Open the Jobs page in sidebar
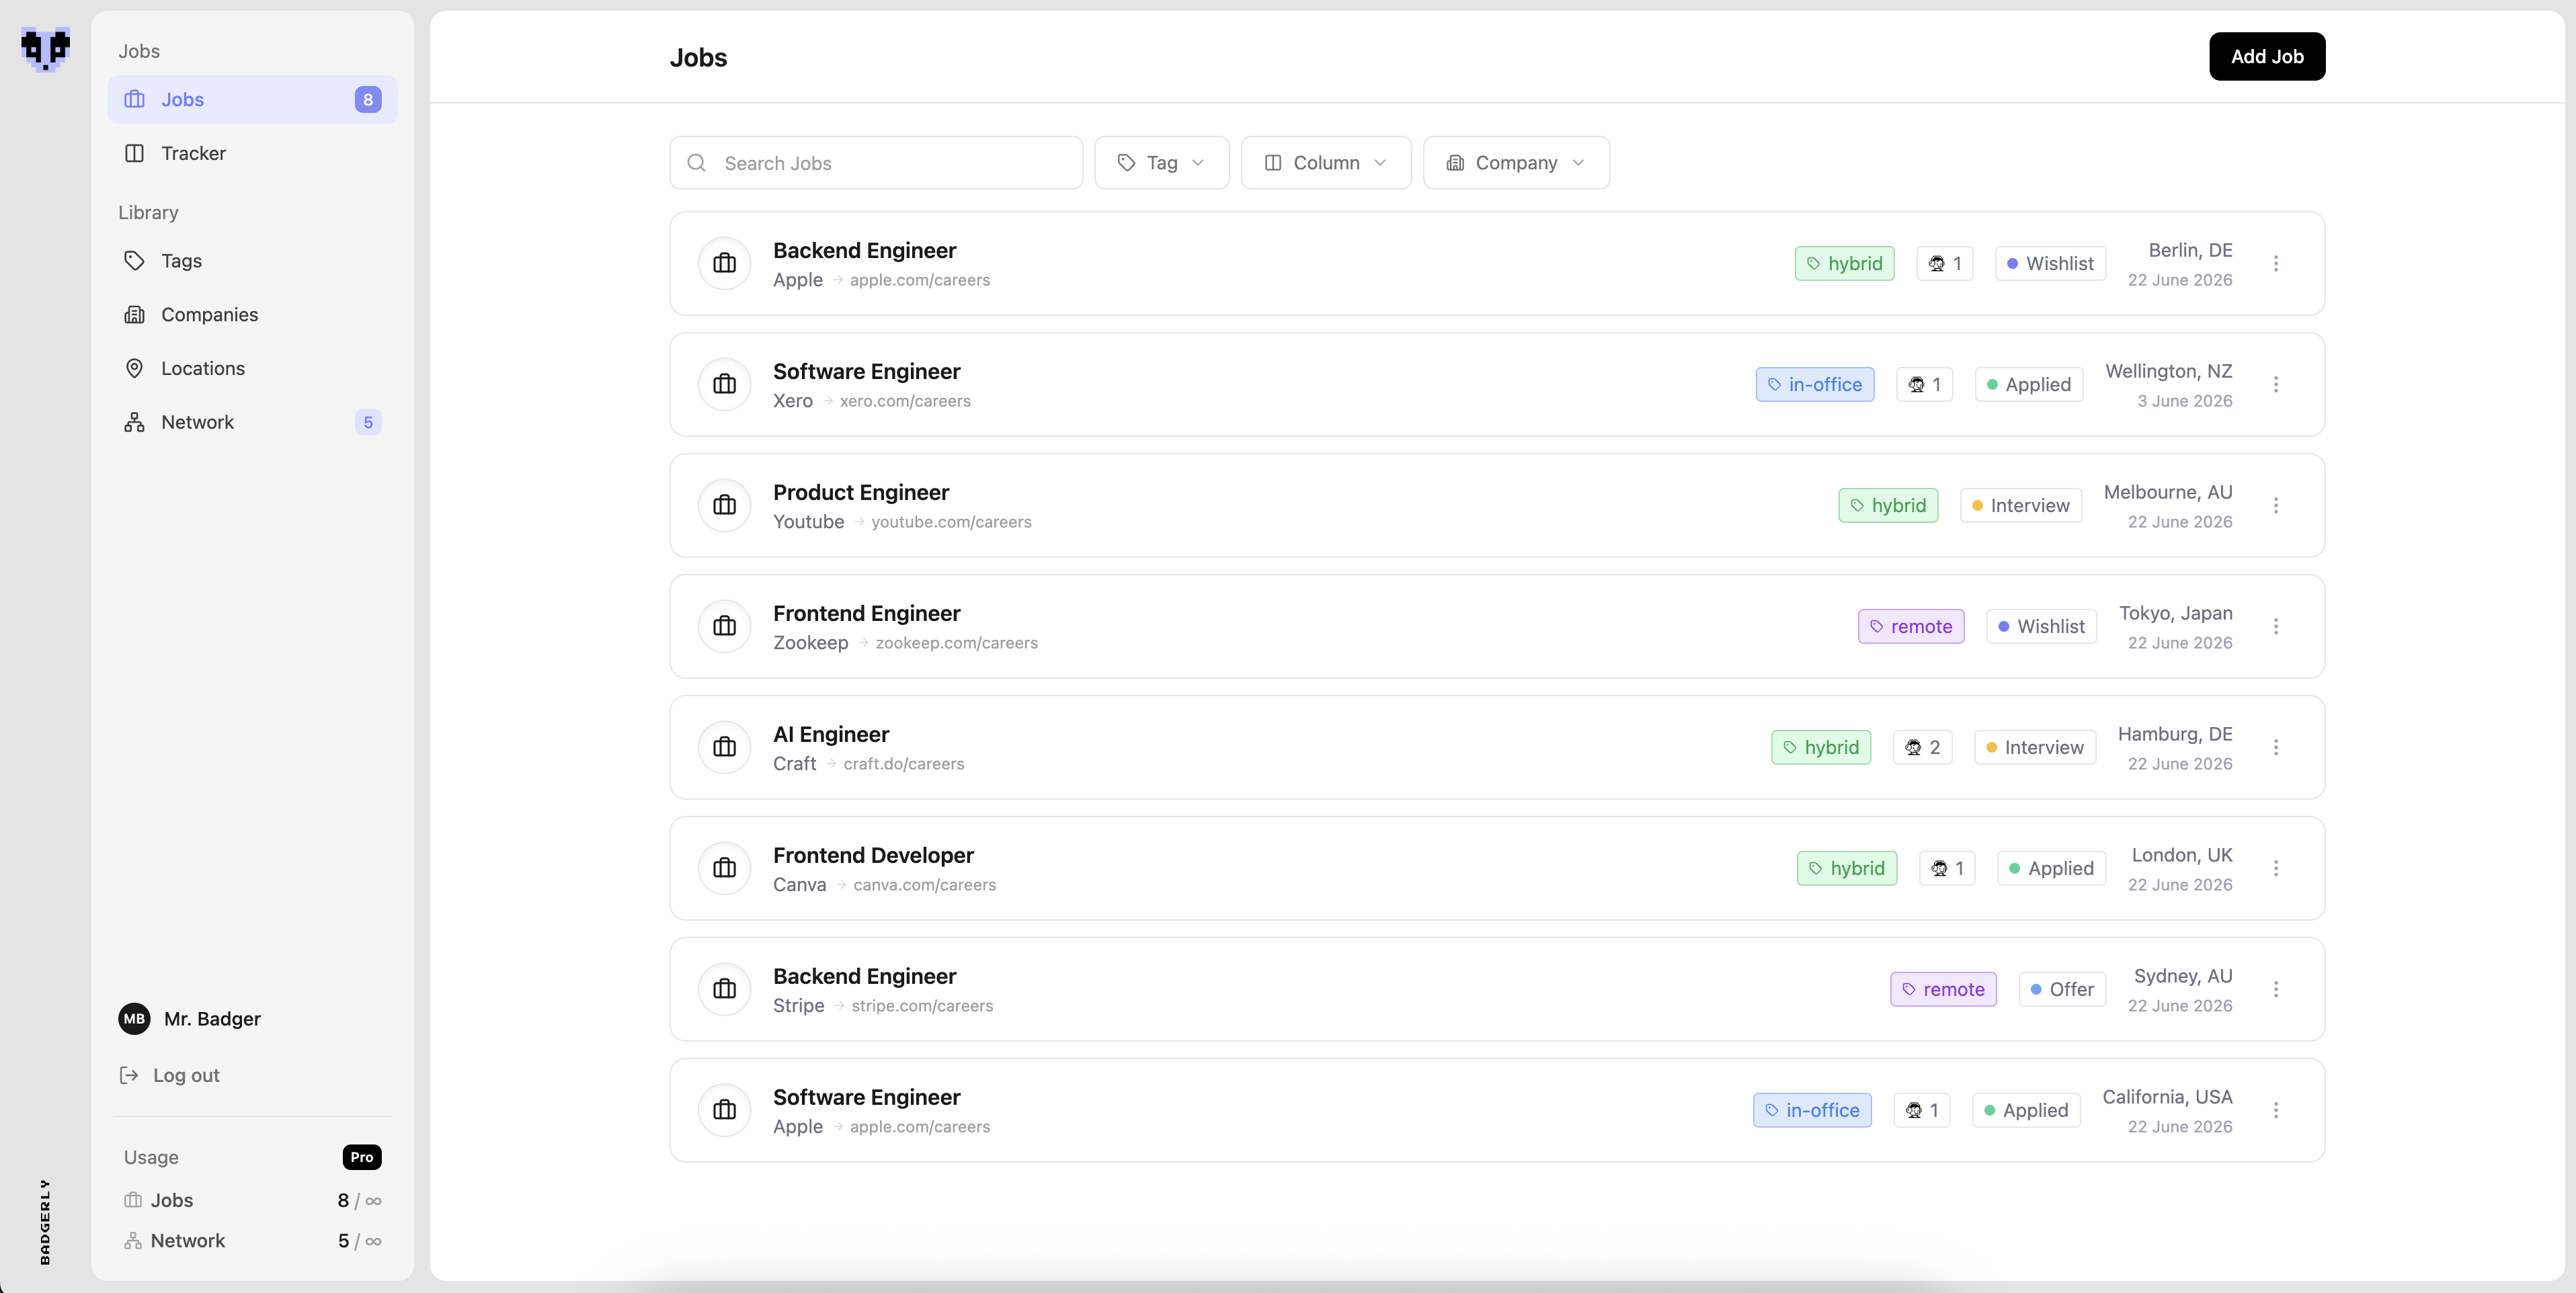2576x1293 pixels. (252, 99)
